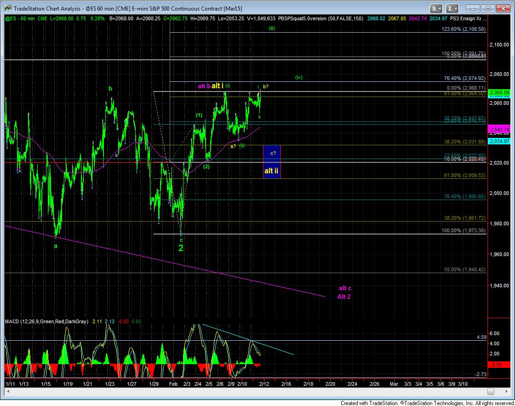Click the 'Mar' date on time axis
This screenshot has width=515, height=406.
394,383
